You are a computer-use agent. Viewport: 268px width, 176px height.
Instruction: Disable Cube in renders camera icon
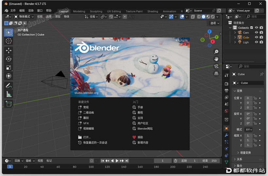[261, 37]
